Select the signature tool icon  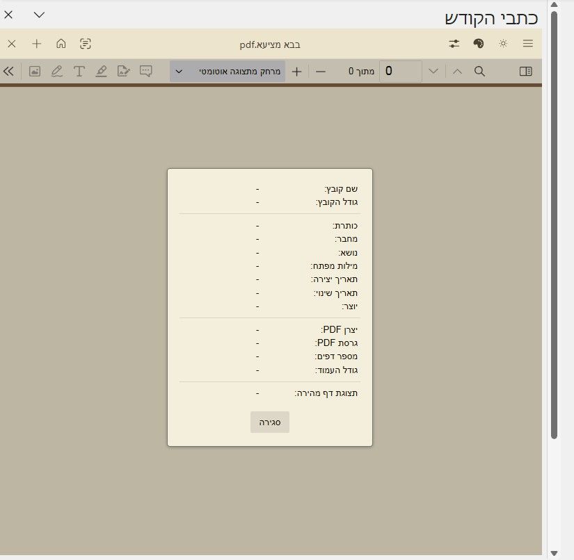(123, 71)
